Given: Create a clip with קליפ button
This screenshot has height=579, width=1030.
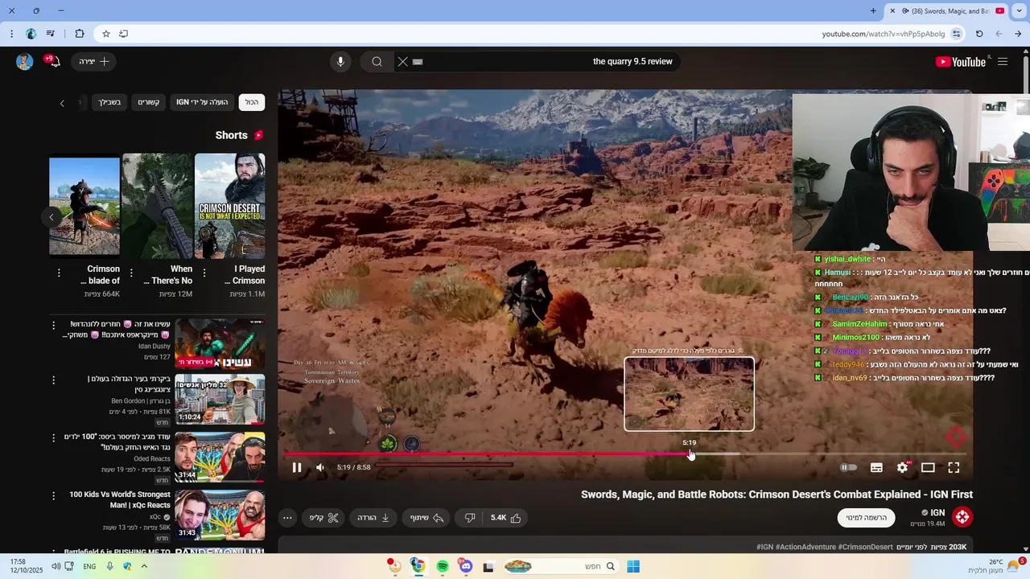Looking at the screenshot, I should coord(324,518).
